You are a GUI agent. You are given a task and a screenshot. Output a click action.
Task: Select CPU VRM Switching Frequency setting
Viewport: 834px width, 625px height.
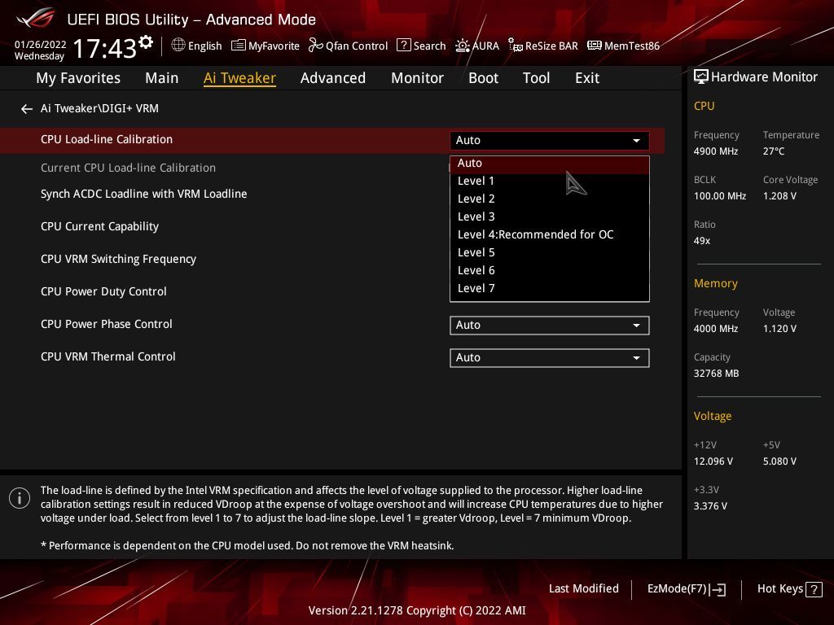coord(118,259)
